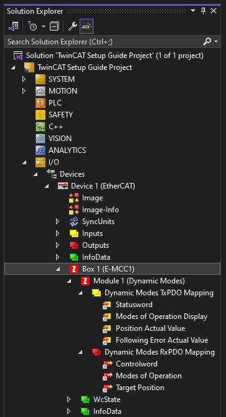
Task: Click the Switch Views solution icon in toolbar
Action: pyautogui.click(x=13, y=27)
